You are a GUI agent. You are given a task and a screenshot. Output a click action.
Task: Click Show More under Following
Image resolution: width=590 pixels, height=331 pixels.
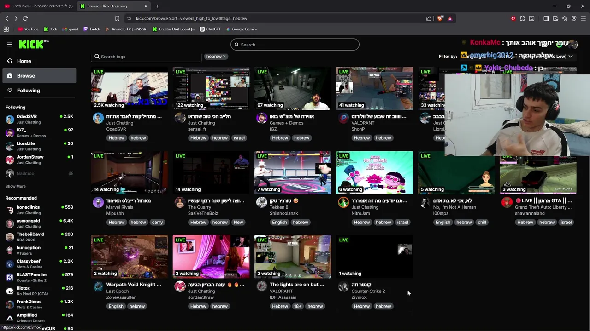tap(15, 186)
